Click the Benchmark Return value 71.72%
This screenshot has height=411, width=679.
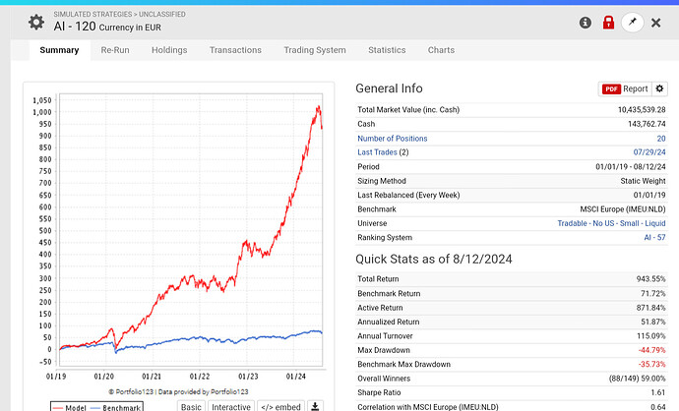pyautogui.click(x=653, y=293)
